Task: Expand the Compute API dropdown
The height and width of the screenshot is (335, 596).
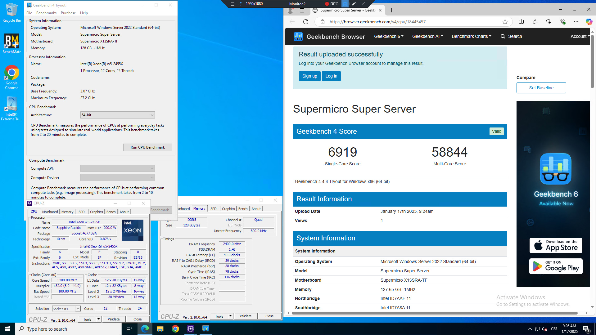Action: click(117, 168)
